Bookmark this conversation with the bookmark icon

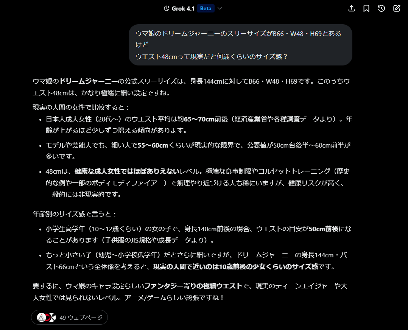coord(366,8)
